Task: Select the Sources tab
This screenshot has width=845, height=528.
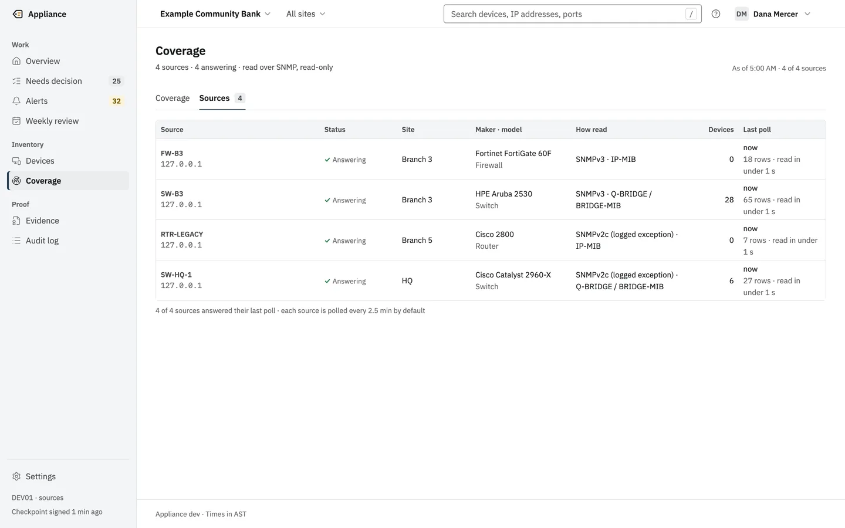Action: 222,98
